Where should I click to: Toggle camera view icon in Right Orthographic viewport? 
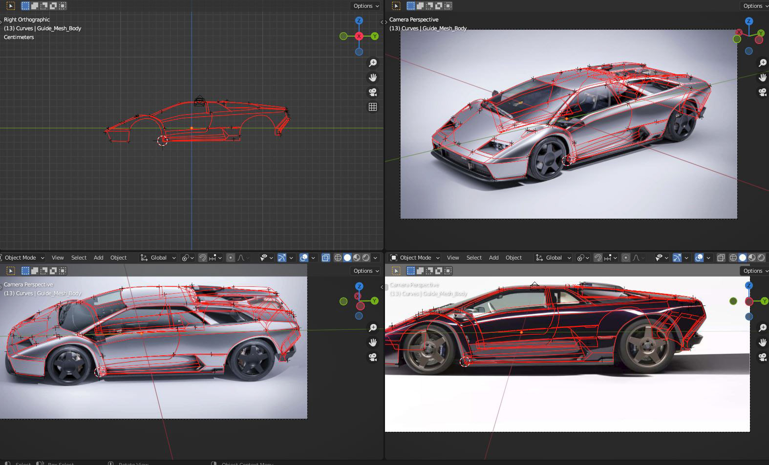click(x=373, y=92)
